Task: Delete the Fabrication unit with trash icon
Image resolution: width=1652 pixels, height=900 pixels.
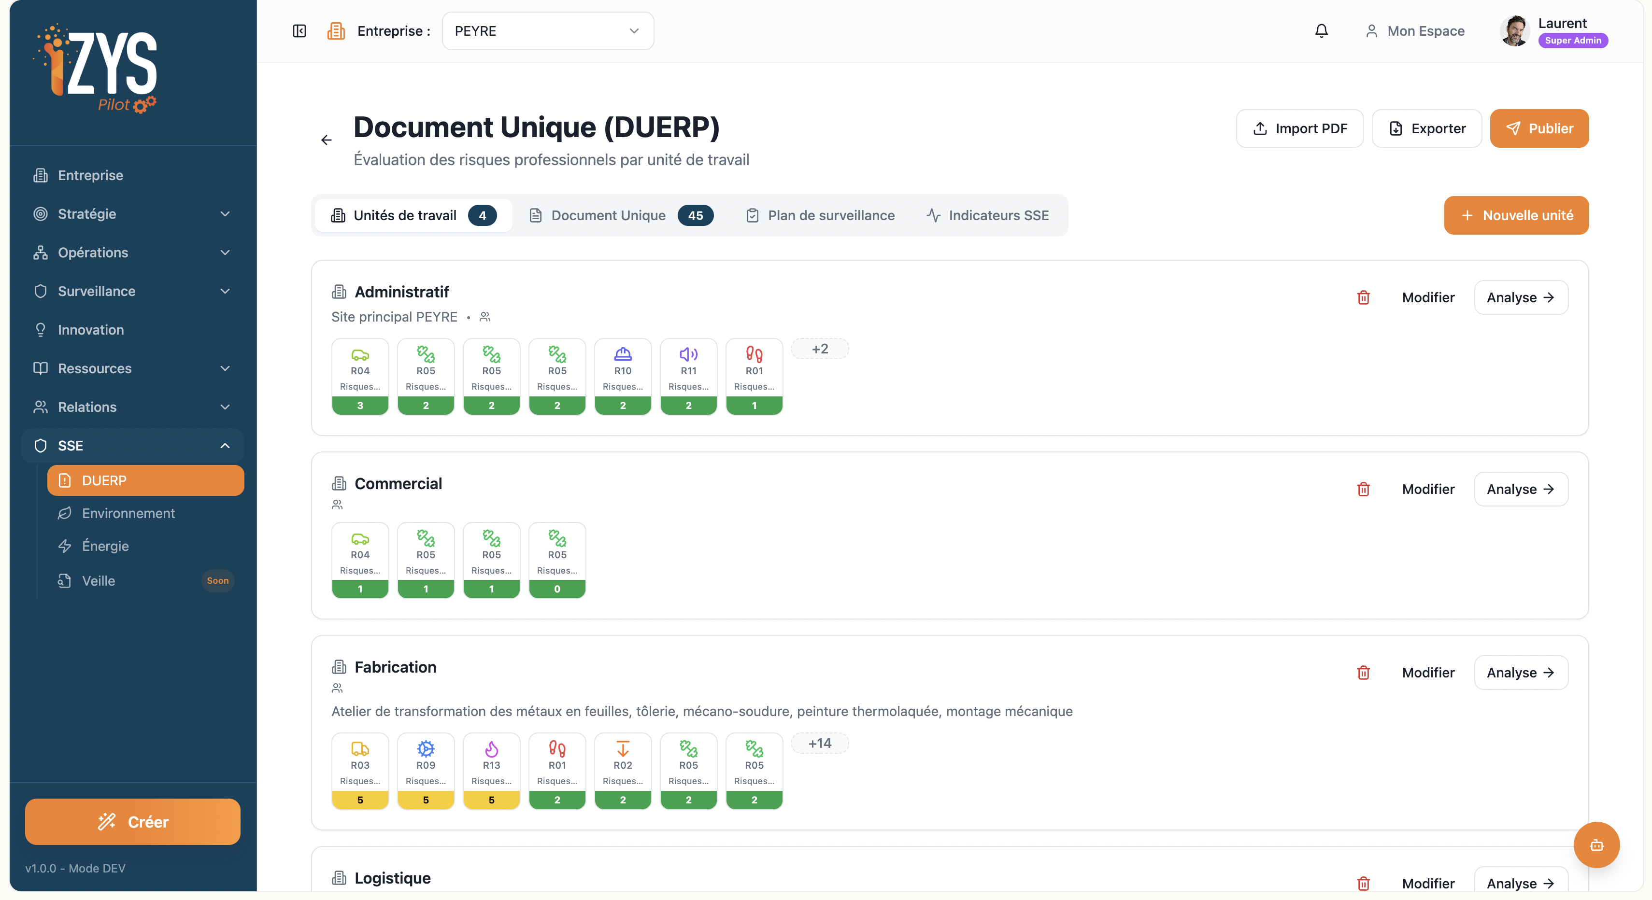Action: click(1364, 673)
